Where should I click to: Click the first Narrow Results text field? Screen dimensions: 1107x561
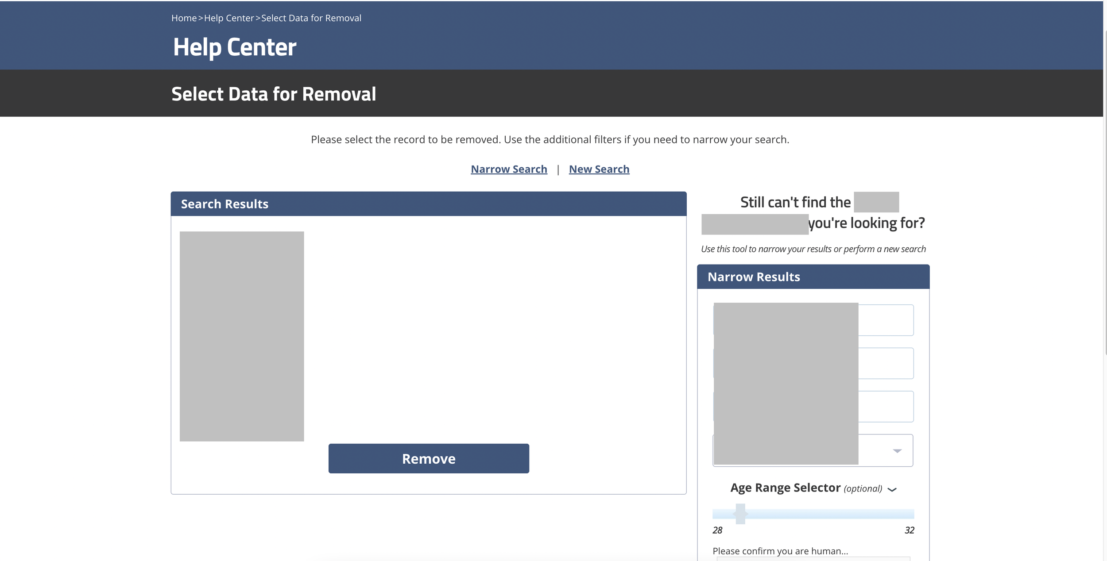pyautogui.click(x=886, y=320)
